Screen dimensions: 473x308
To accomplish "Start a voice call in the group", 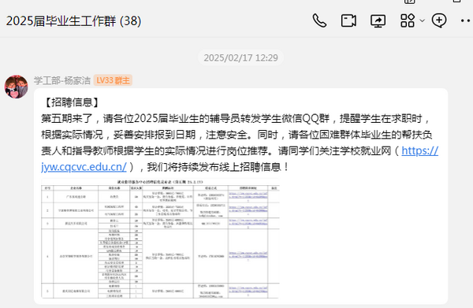I will 319,20.
